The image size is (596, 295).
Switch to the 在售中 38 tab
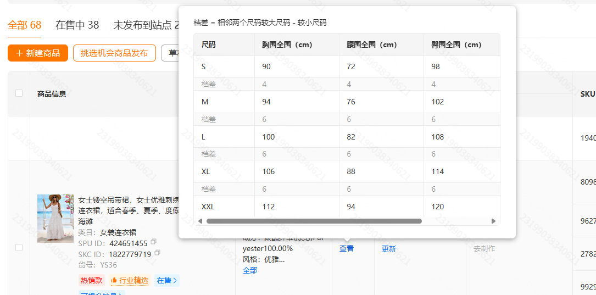click(77, 25)
